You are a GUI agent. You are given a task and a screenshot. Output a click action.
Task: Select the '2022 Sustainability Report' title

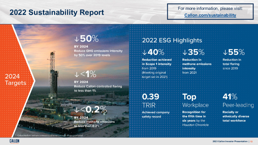pos(57,12)
